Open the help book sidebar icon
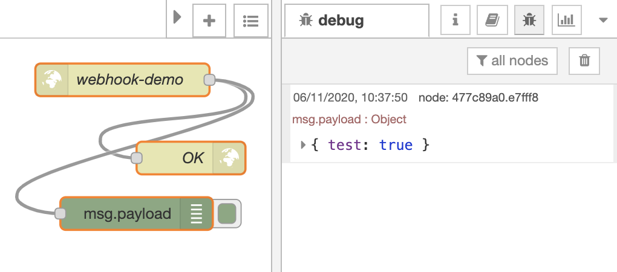The width and height of the screenshot is (617, 272). pos(492,21)
